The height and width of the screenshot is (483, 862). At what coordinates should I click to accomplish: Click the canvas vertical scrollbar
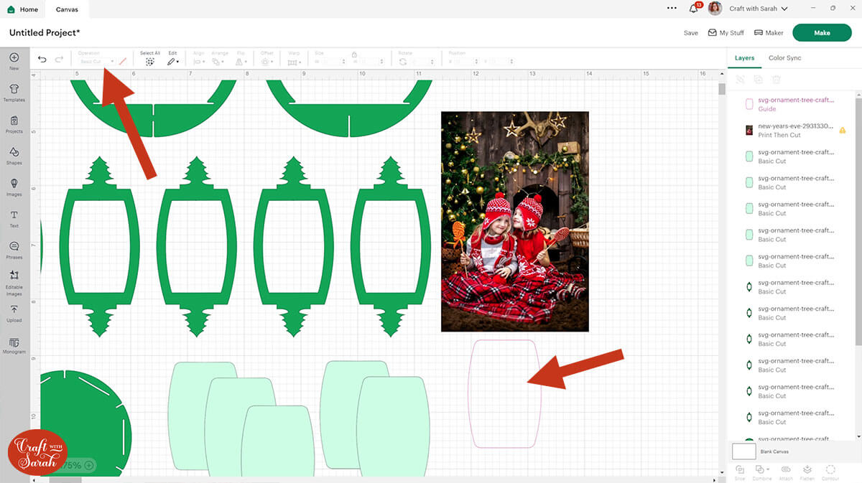[721, 90]
